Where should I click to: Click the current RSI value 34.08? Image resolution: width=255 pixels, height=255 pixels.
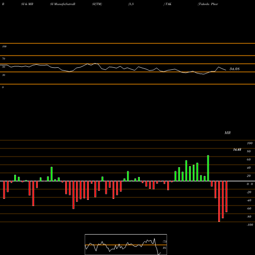click(235, 69)
